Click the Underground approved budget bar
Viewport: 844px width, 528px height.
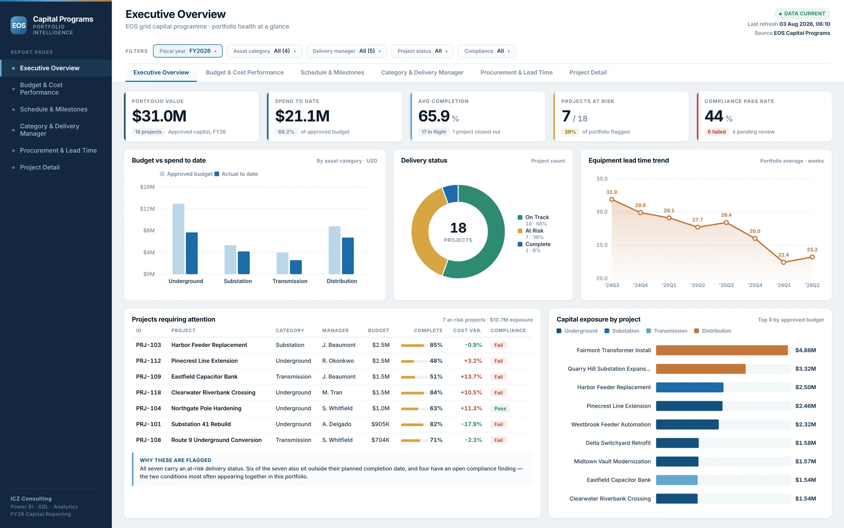(178, 239)
